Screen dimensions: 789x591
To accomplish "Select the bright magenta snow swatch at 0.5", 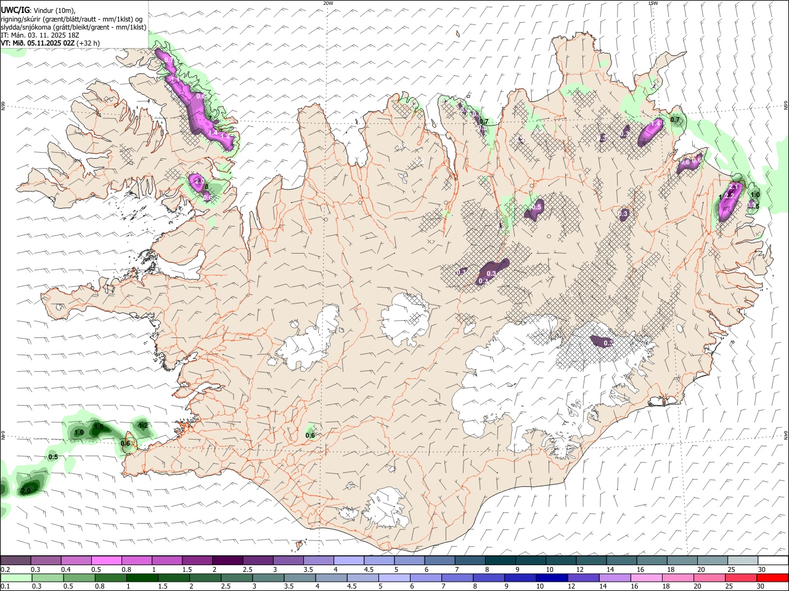I will pos(106,560).
